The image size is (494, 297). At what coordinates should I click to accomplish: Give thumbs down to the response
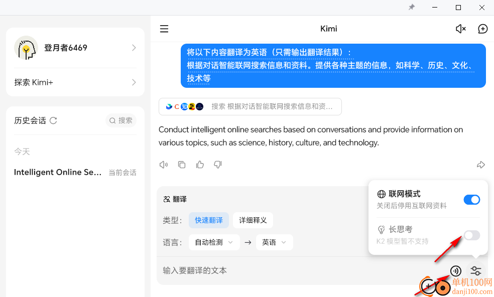pyautogui.click(x=218, y=165)
